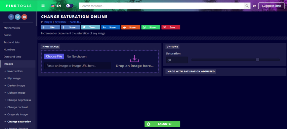Open the Flip image tool
The image size is (287, 129).
point(14,78)
